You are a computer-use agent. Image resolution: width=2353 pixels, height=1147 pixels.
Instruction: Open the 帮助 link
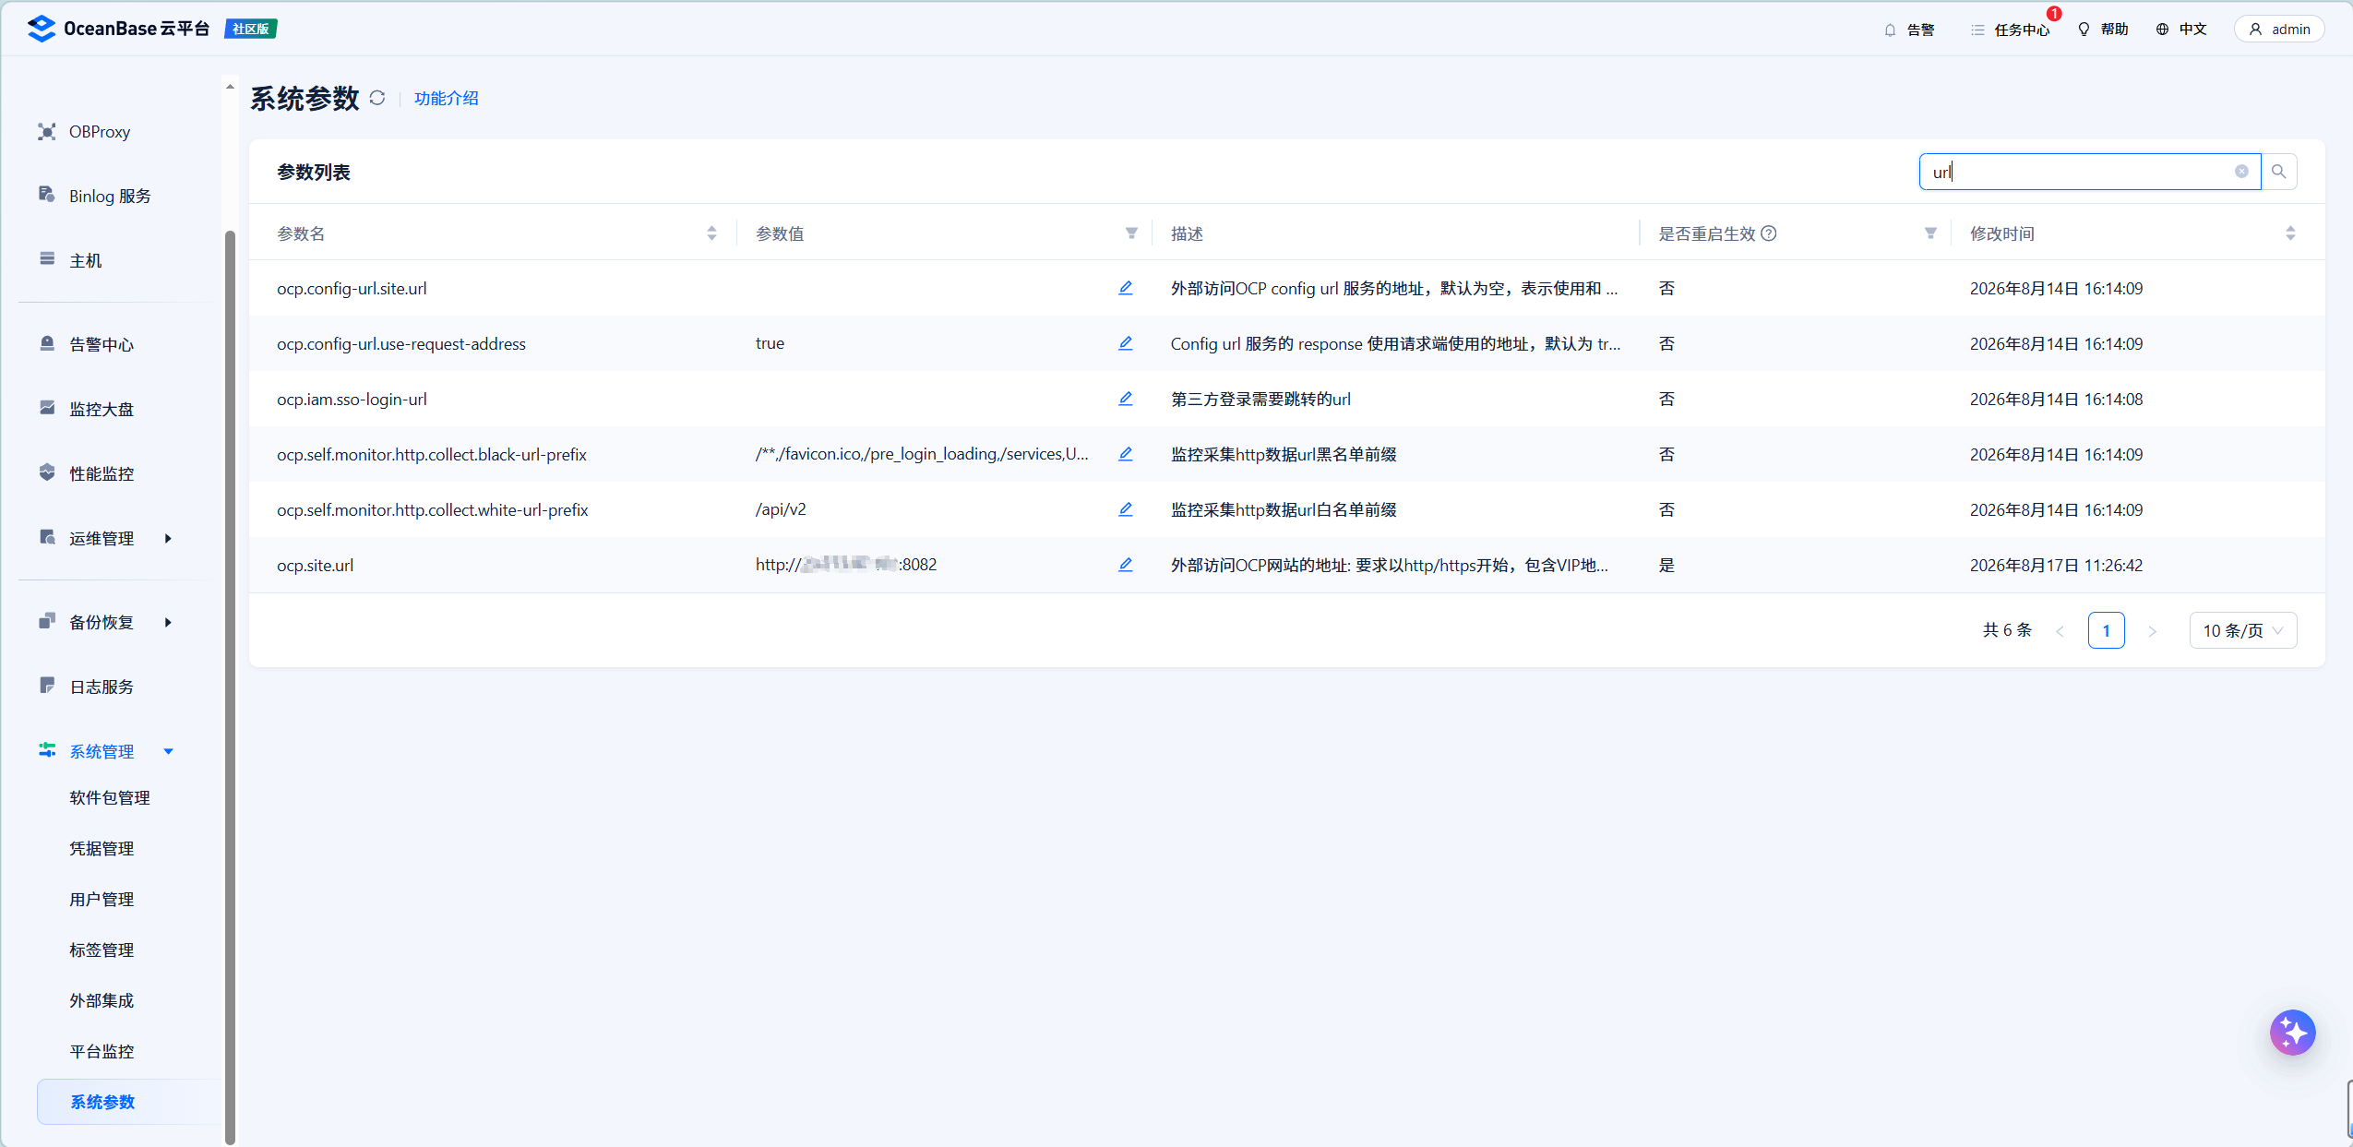(2114, 30)
